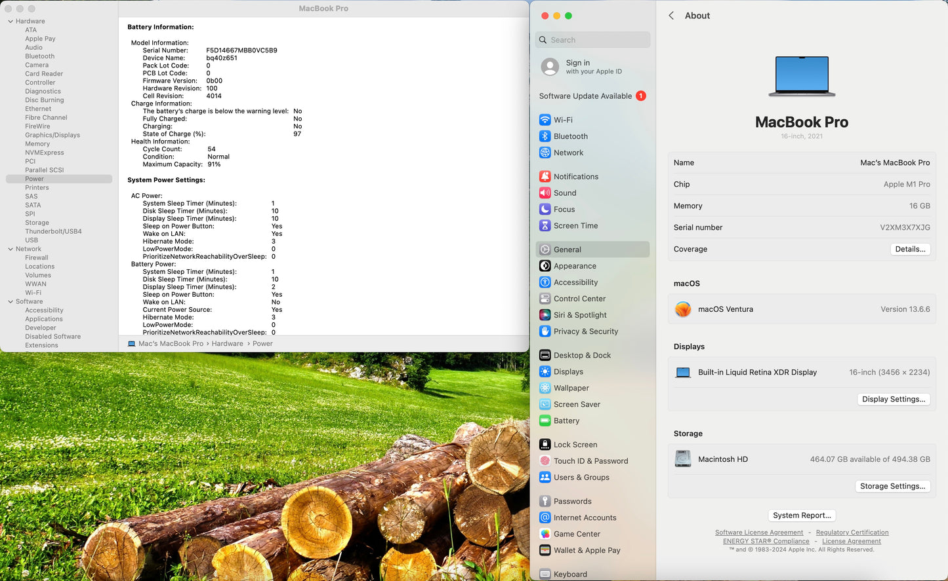
Task: Click the Screen Time hourglass icon
Action: tap(545, 226)
